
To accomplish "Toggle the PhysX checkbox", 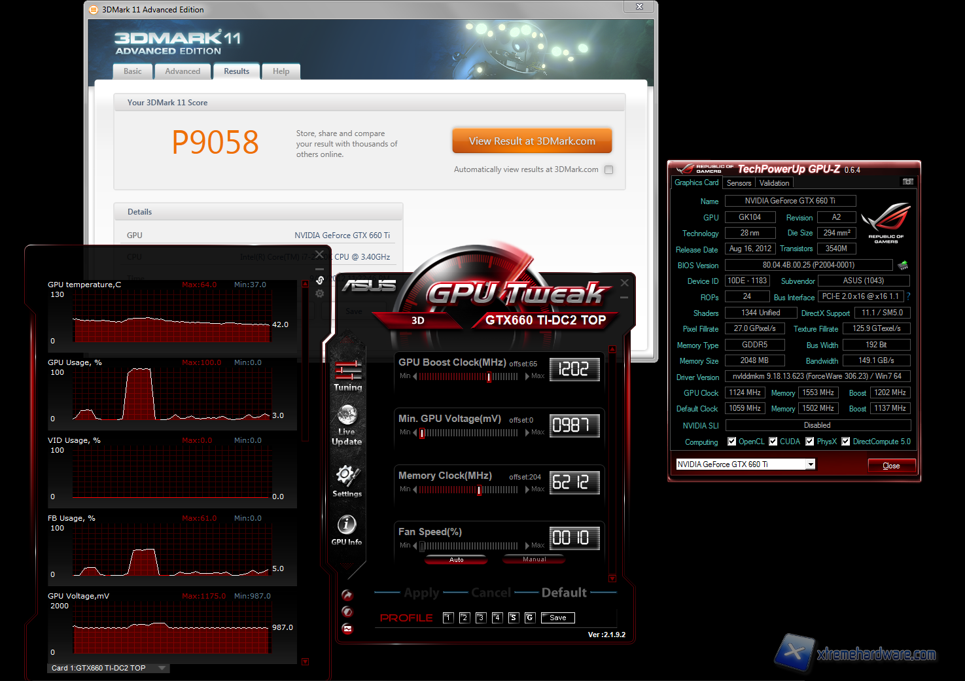I will point(810,442).
